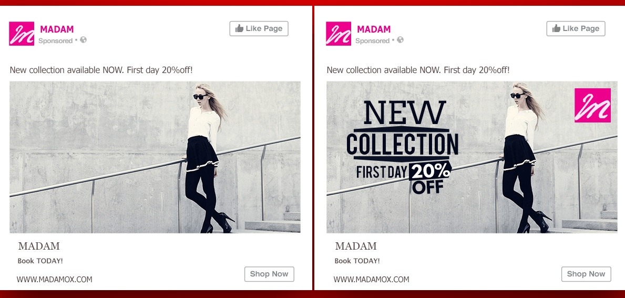The image size is (625, 298).
Task: Click the MADAM logo in the left ad header
Action: pyautogui.click(x=22, y=34)
